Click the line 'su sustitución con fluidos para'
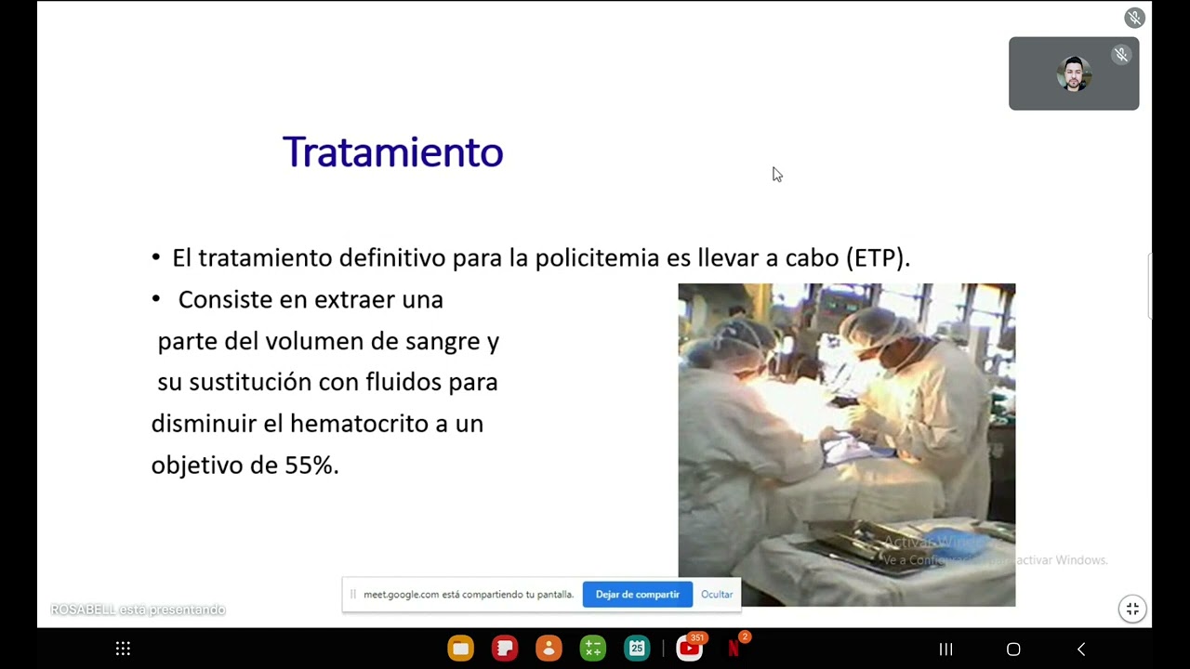Viewport: 1190px width, 669px height. (327, 382)
